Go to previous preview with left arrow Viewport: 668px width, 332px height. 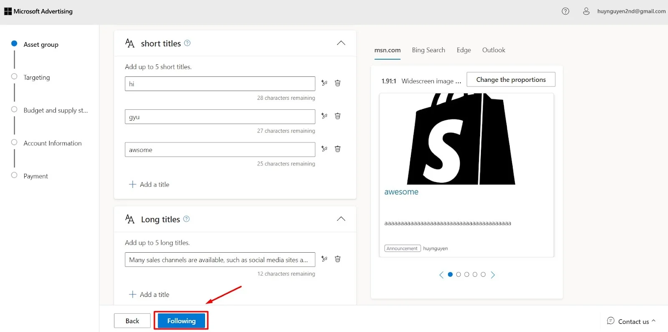point(441,275)
